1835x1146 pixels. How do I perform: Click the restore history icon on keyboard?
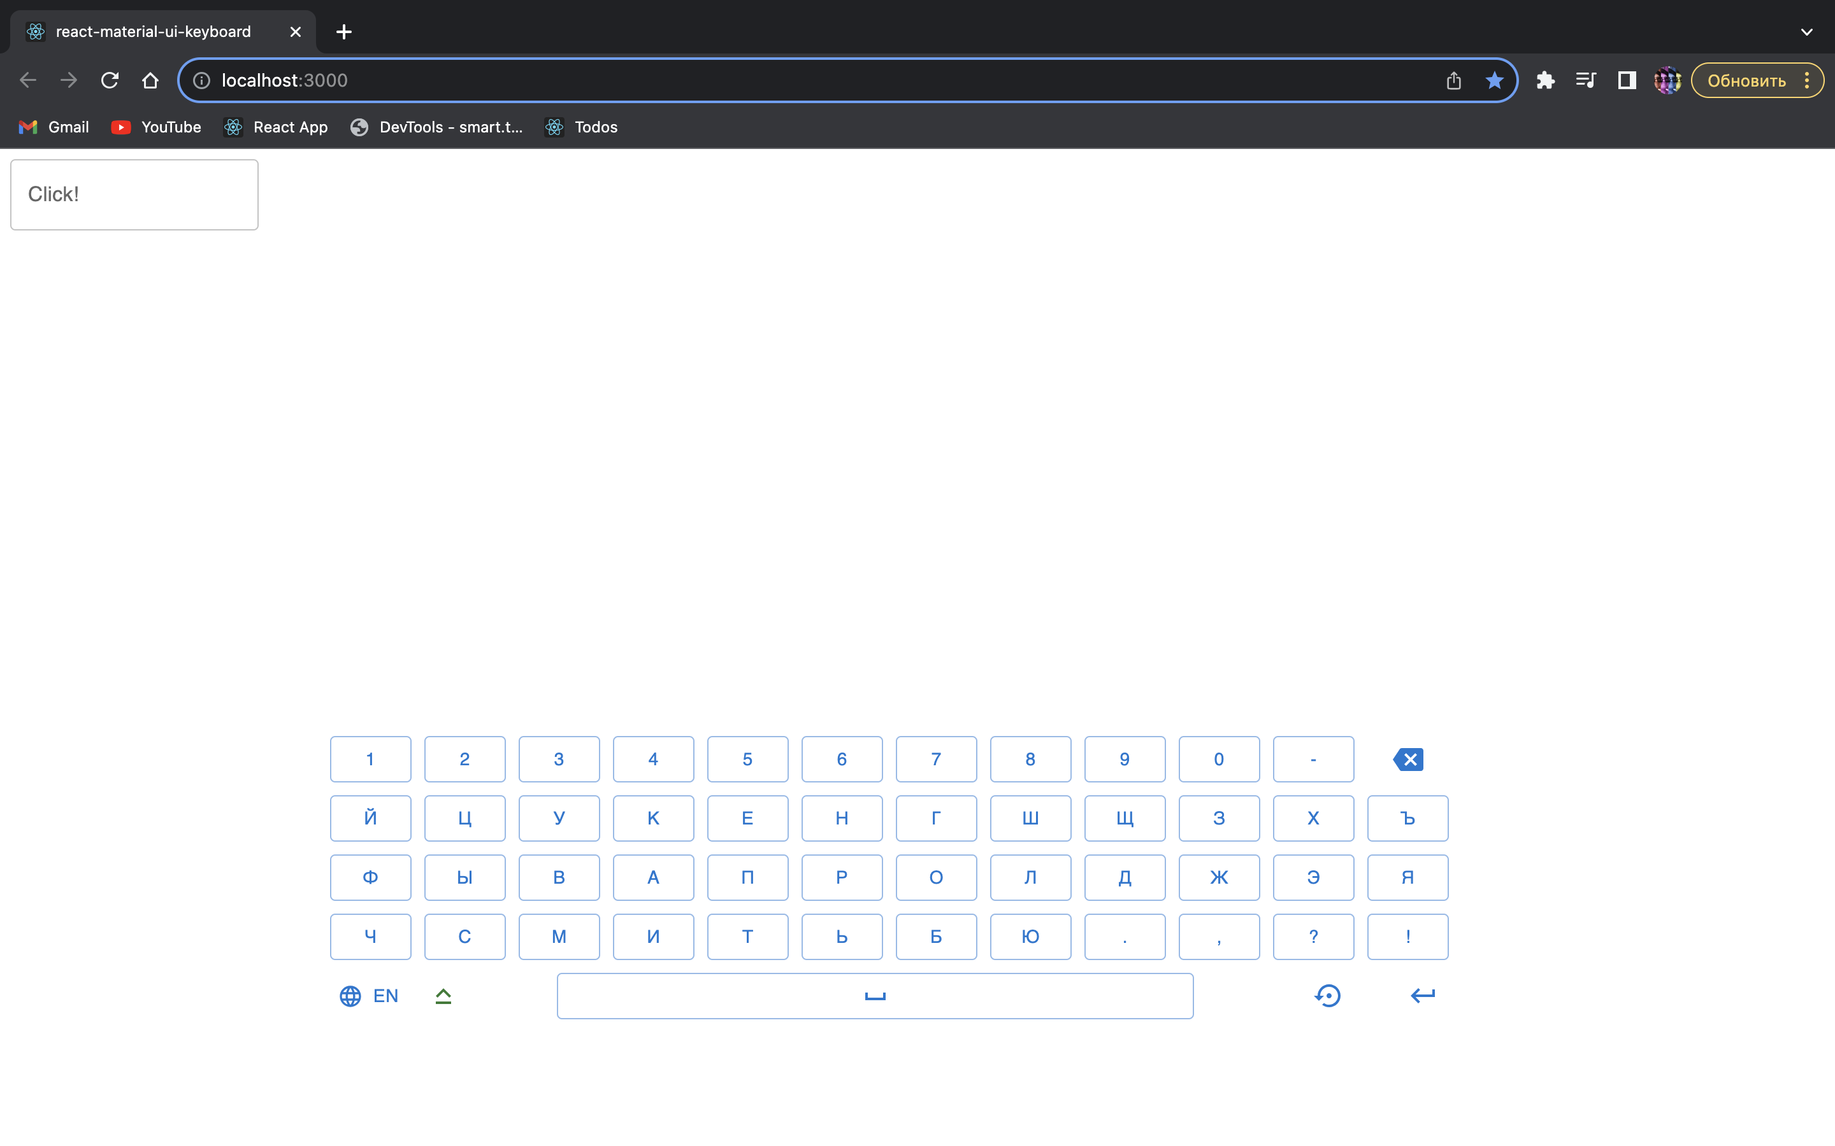tap(1328, 995)
